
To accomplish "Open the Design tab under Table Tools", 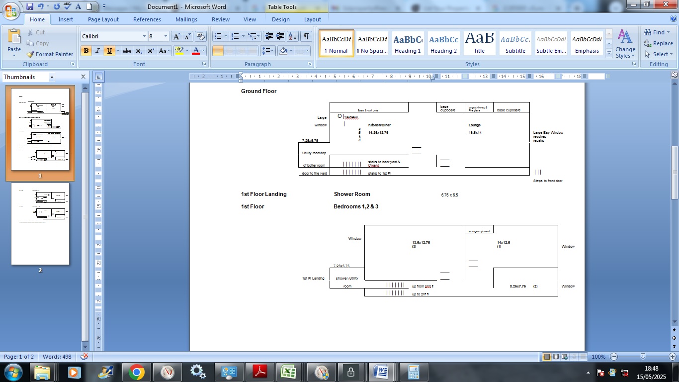I will point(280,19).
